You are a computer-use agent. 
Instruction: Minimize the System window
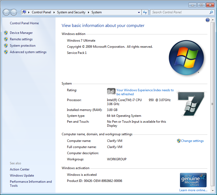pos(192,5)
